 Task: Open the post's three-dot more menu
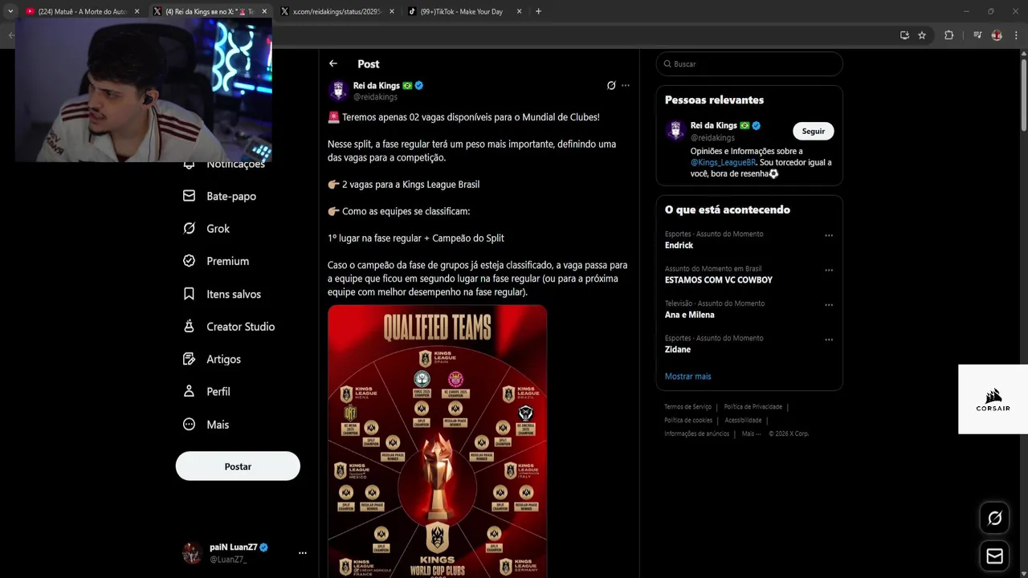click(626, 85)
